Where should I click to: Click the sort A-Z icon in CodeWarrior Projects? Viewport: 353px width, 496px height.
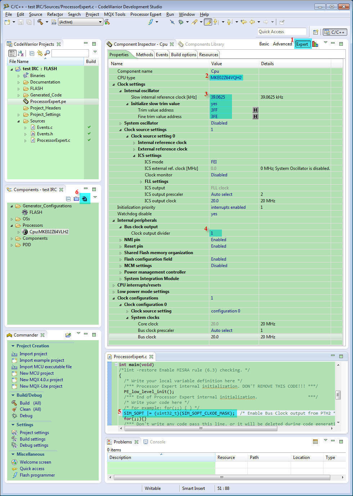(x=21, y=53)
